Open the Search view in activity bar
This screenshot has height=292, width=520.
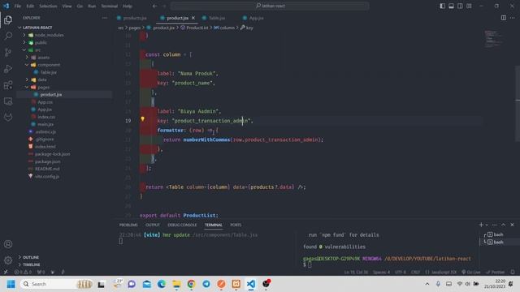click(8, 36)
